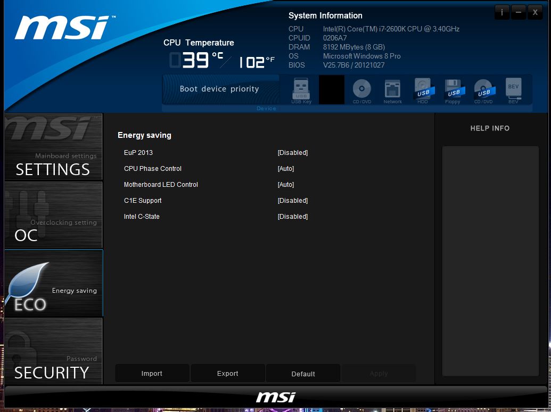This screenshot has height=412, width=551.
Task: Change the EuP 2013 [Disabled] value
Action: 293,152
